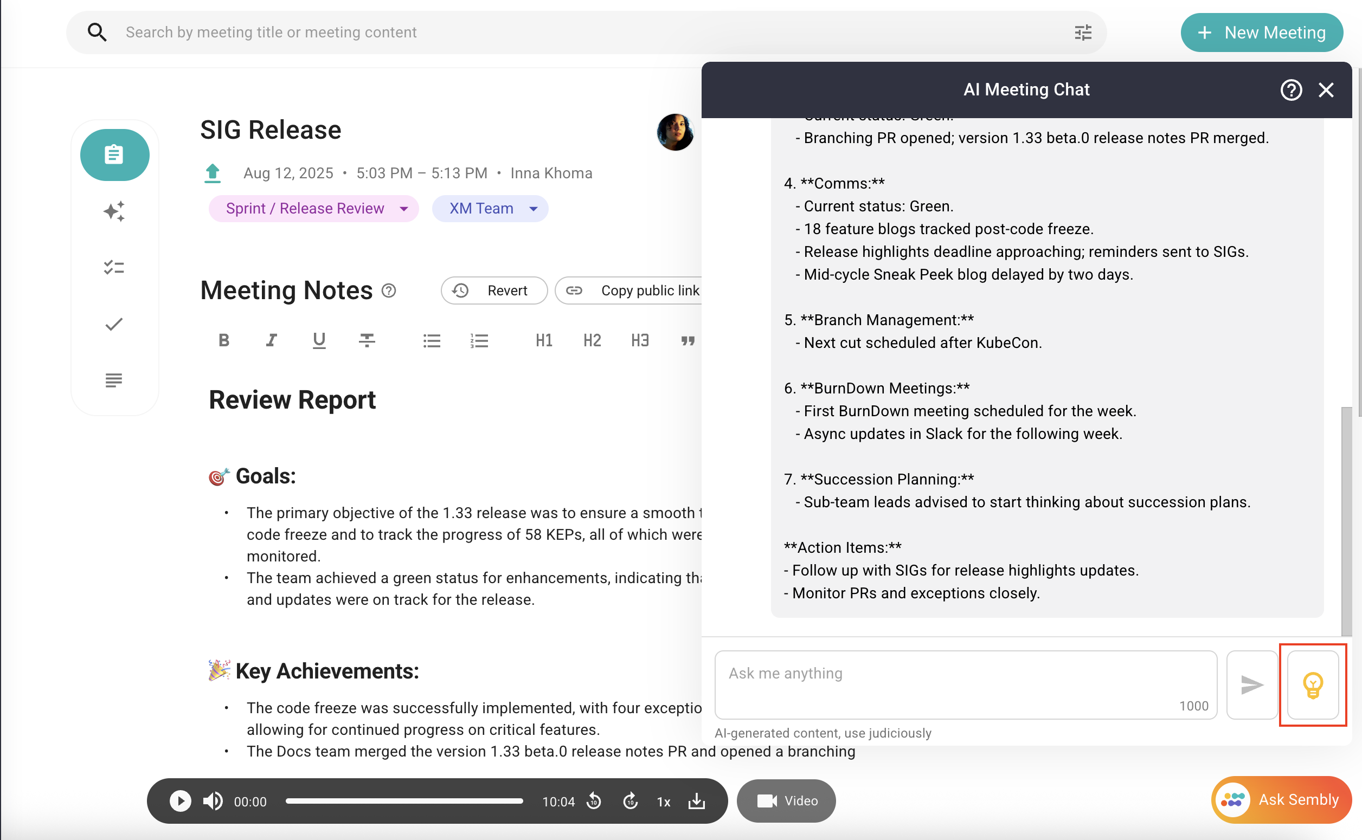Image resolution: width=1362 pixels, height=840 pixels.
Task: Expand the XM Team dropdown
Action: (x=534, y=209)
